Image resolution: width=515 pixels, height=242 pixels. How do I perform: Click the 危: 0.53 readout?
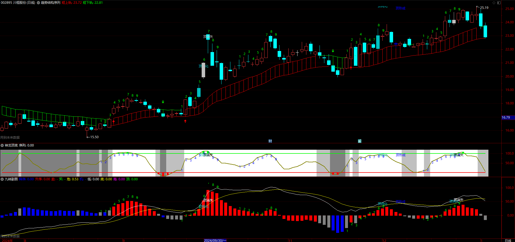pos(72,179)
